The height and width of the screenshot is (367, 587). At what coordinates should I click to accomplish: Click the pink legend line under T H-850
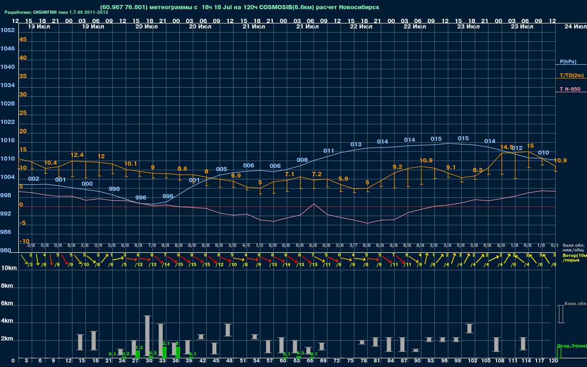[571, 92]
